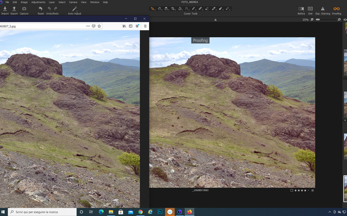Toggle Proofing glasses icon
The image size is (347, 216).
tap(336, 9)
